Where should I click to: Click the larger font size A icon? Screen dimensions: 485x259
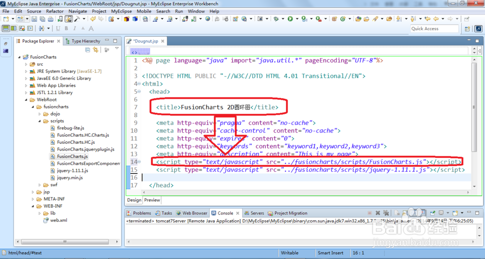(91, 29)
